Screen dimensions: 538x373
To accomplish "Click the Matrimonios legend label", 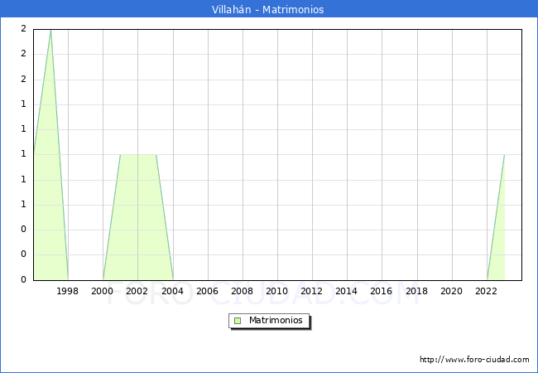I will coord(276,320).
